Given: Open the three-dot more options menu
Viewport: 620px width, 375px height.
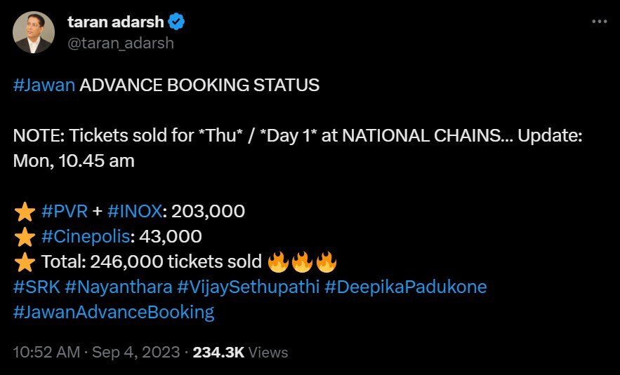Looking at the screenshot, I should 598,22.
